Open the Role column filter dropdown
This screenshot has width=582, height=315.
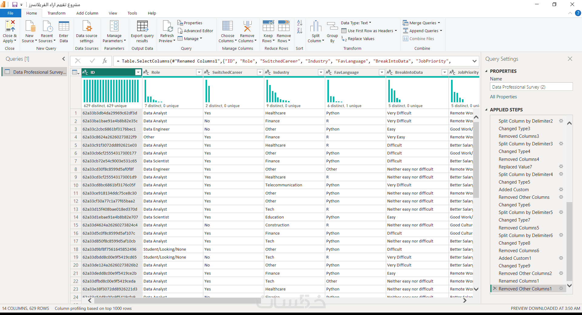199,72
